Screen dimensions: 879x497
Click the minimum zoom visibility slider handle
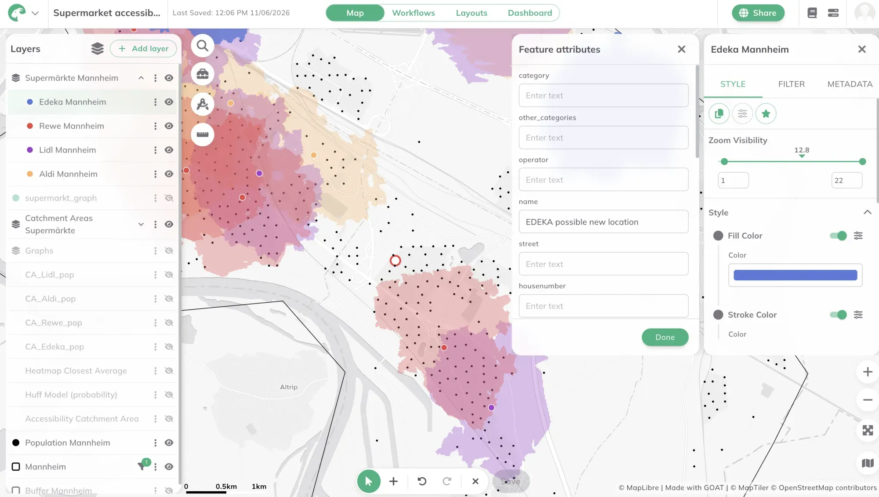(x=724, y=162)
